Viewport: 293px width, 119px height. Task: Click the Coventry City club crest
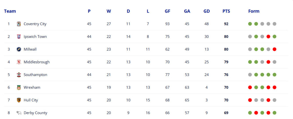click(x=19, y=24)
